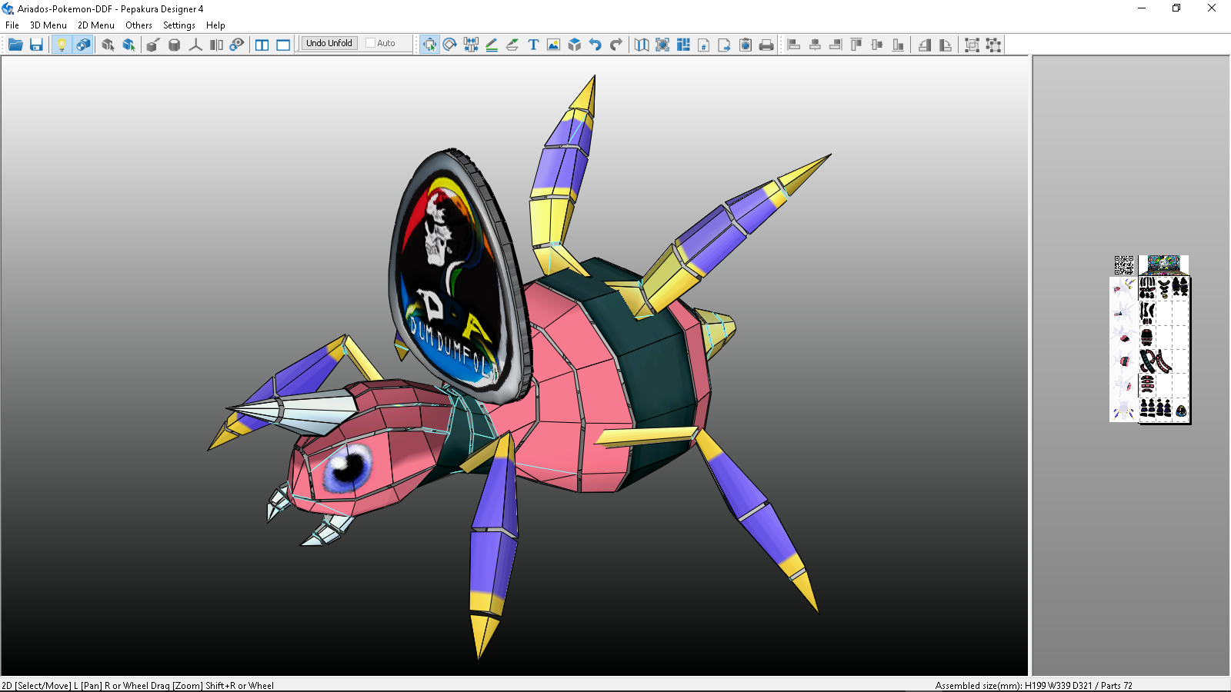Open the 3D Menu

click(48, 25)
